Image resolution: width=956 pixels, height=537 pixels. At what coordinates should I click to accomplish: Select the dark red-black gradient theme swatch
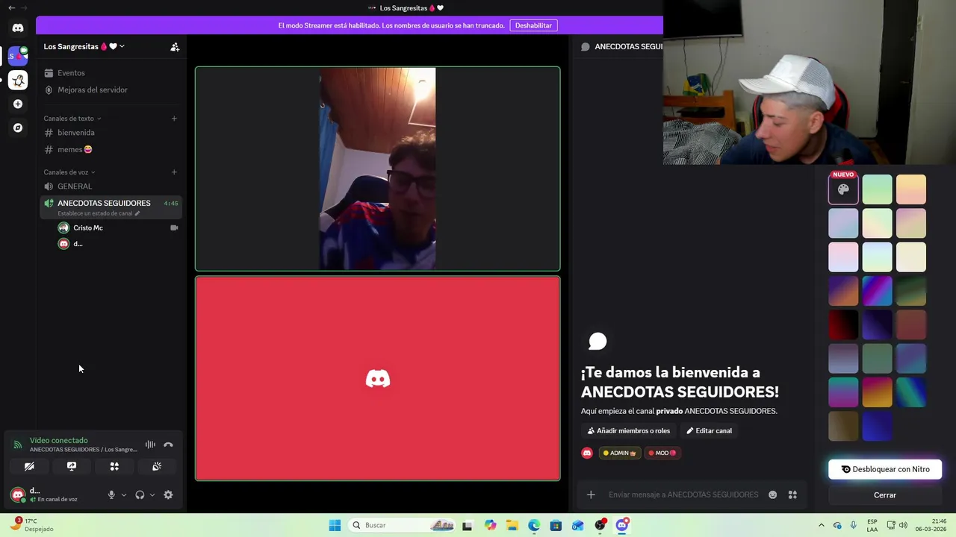click(843, 324)
